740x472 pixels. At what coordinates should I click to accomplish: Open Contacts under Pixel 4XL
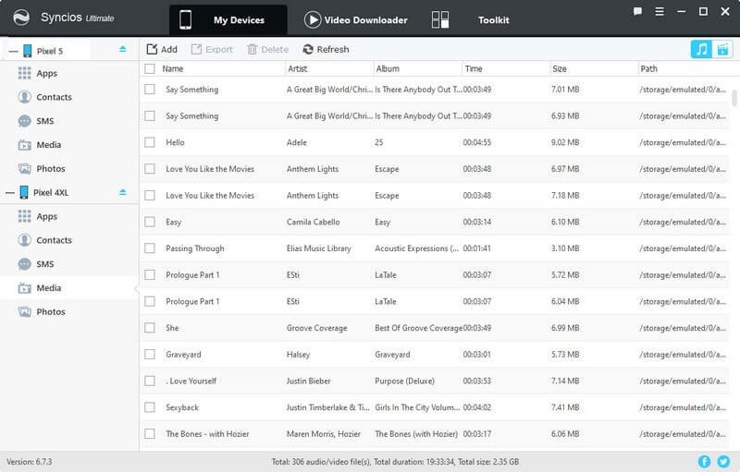[x=55, y=240]
